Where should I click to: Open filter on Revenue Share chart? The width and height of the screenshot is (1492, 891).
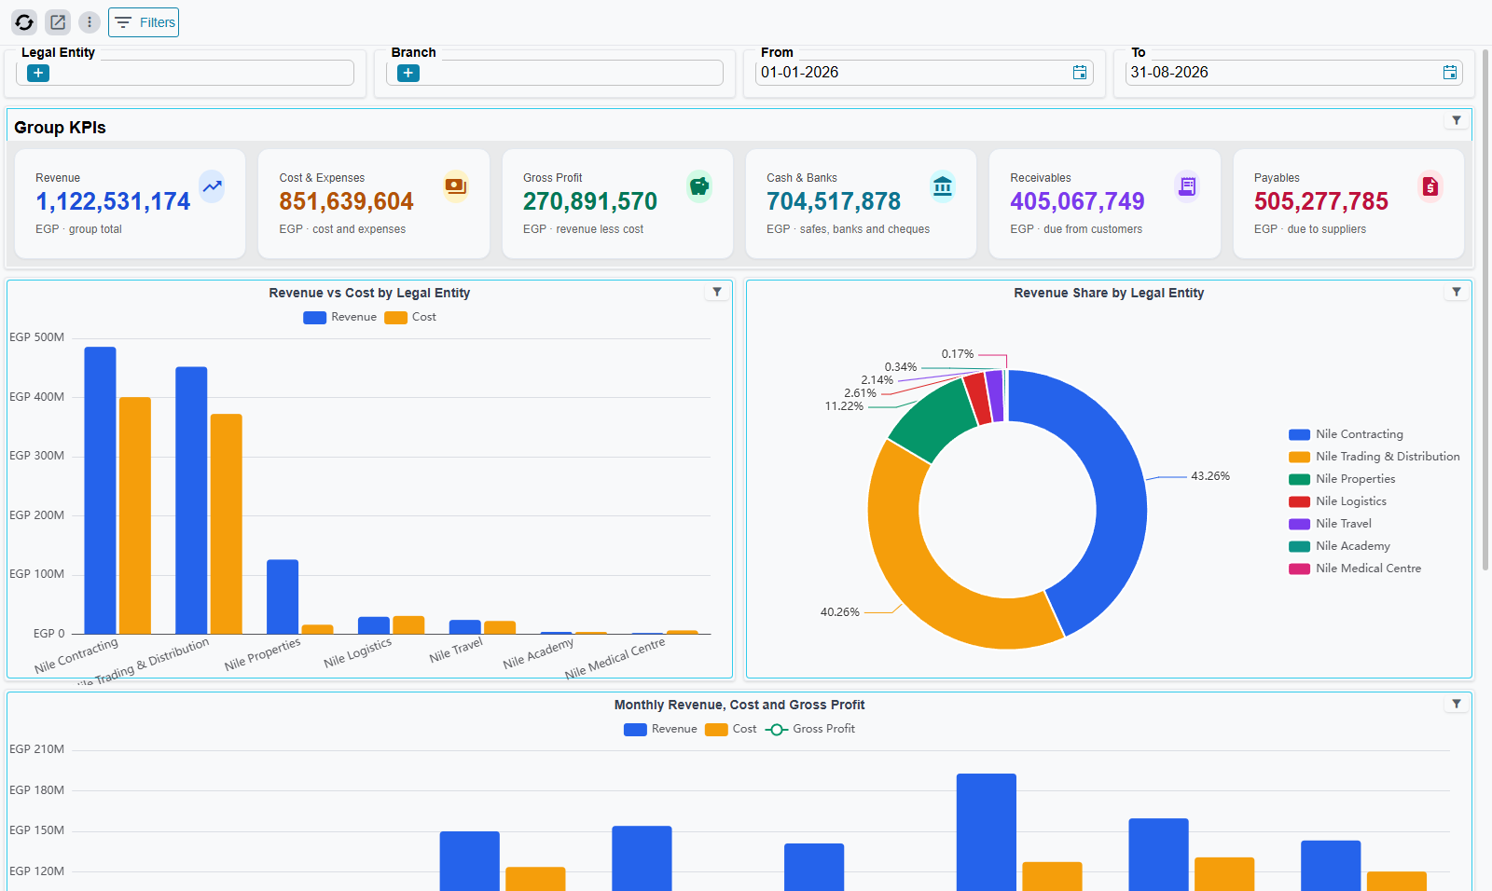tap(1457, 292)
